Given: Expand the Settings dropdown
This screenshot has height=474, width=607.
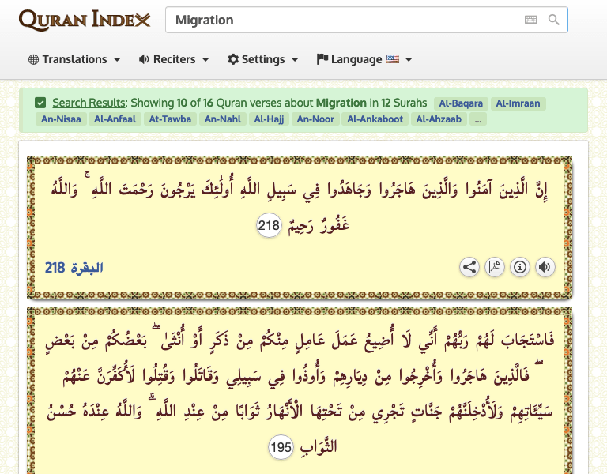Looking at the screenshot, I should coord(263,59).
